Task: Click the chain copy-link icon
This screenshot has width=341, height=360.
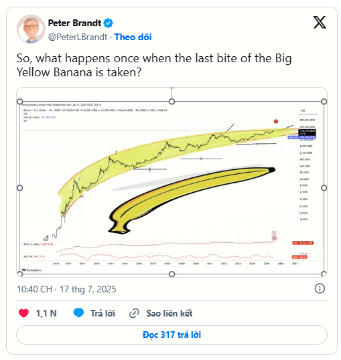Action: (134, 313)
